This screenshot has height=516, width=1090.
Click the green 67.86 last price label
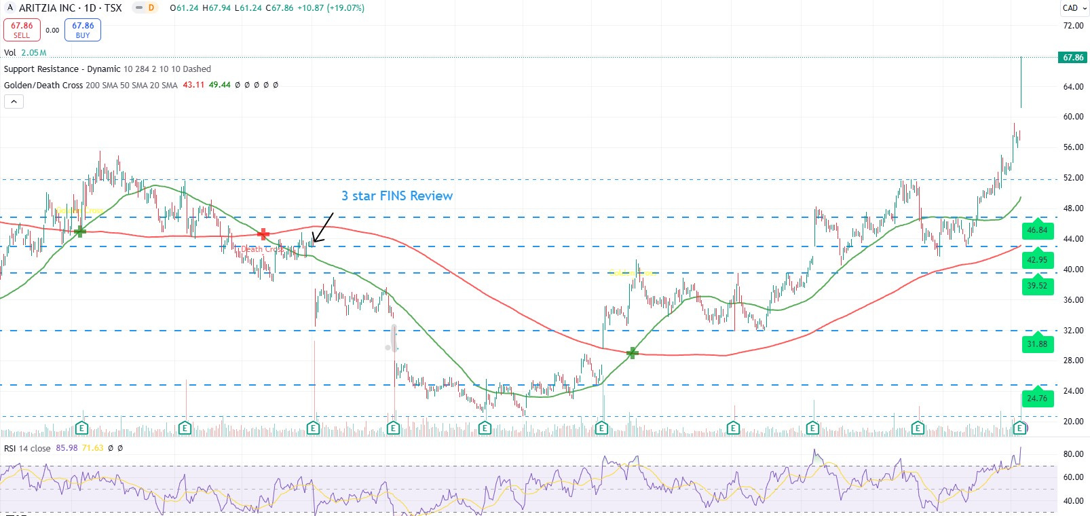click(x=1073, y=58)
